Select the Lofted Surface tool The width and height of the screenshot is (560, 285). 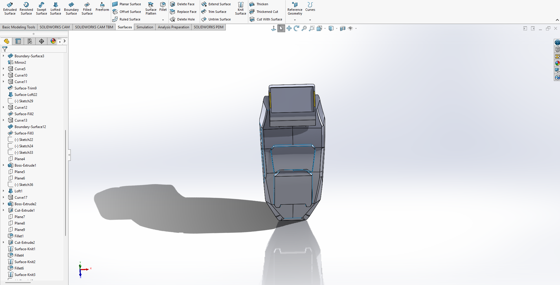56,8
